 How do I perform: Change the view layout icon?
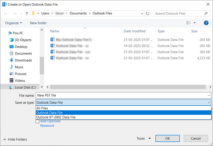click(188, 23)
